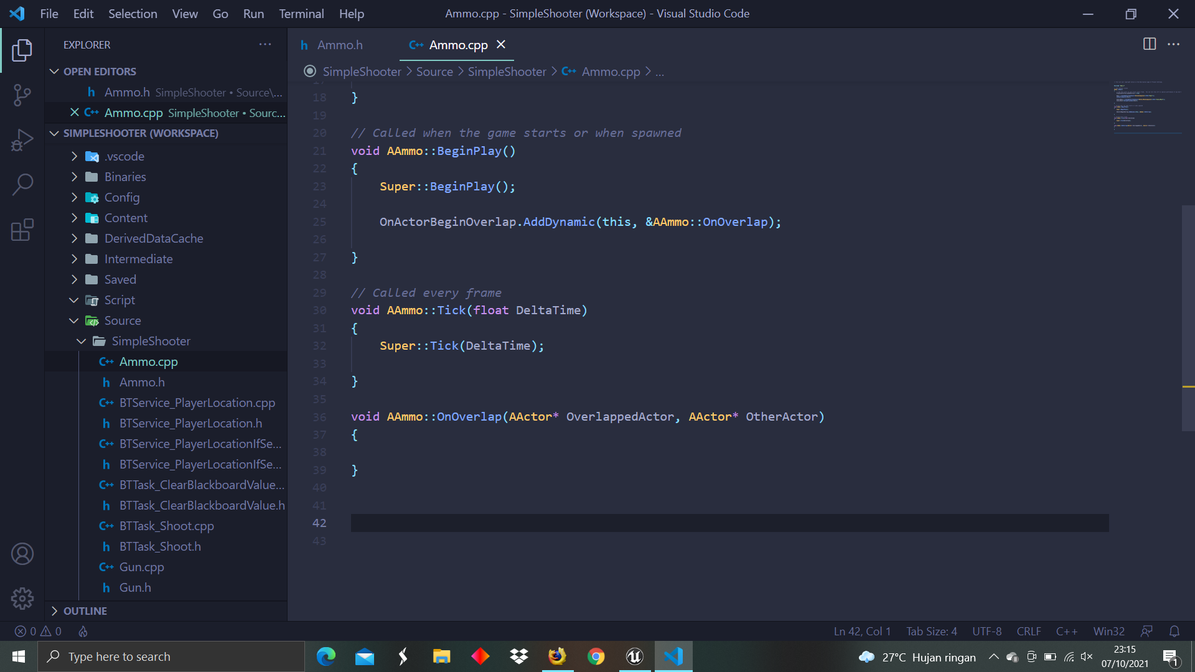Change Tab Size: 4 setting
The image size is (1195, 672).
[931, 631]
